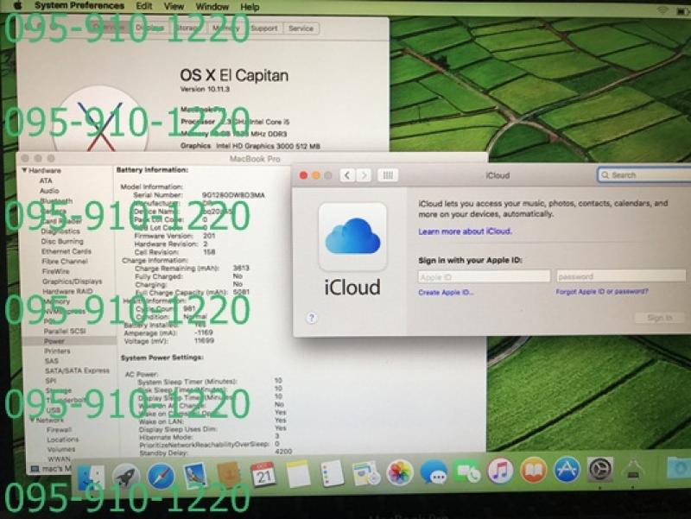Select ATA in Hardware list
The height and width of the screenshot is (519, 691).
(x=46, y=180)
